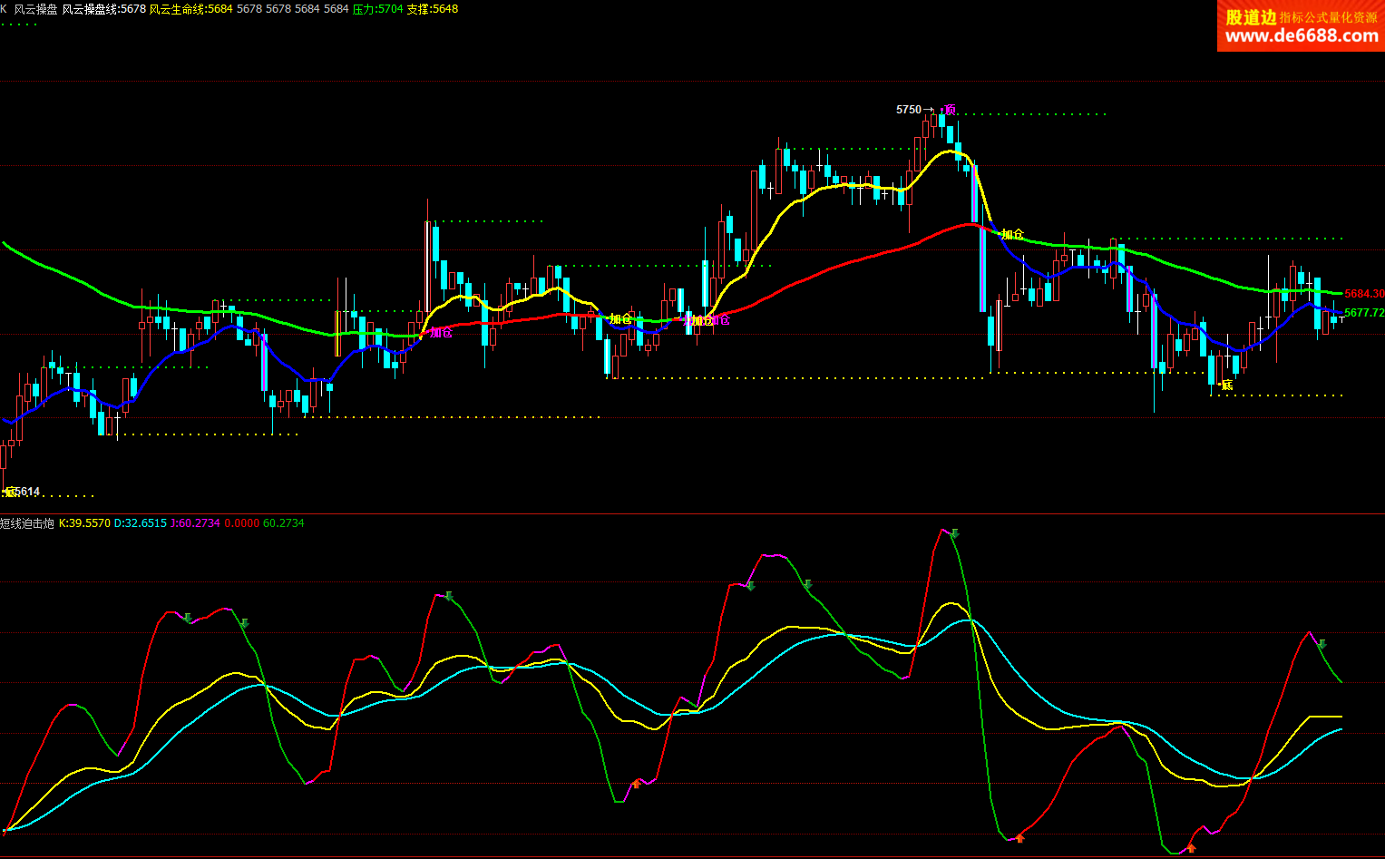Open the www.de6688.com website link
Viewport: 1385px width, 859px height.
tap(1301, 36)
